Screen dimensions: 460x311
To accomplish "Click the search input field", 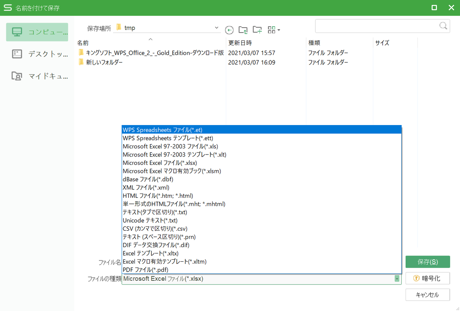I will click(x=376, y=26).
